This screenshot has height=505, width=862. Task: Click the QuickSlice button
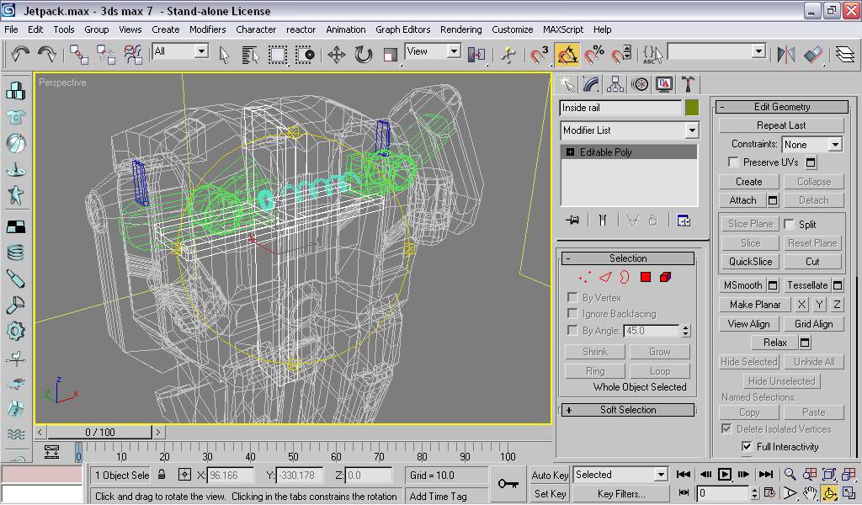point(750,262)
